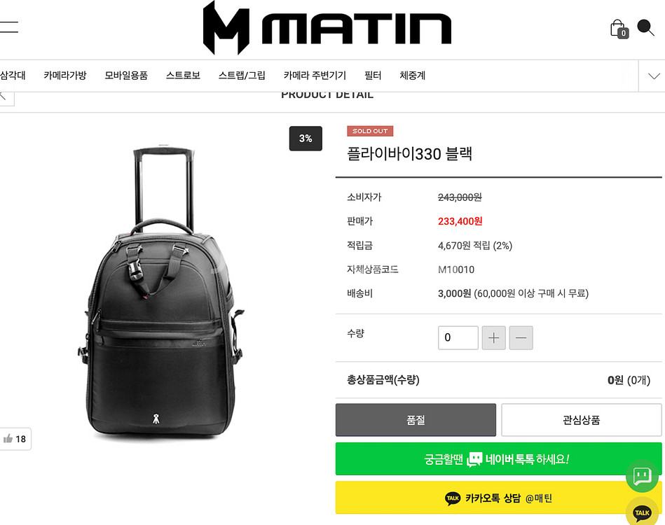Open the 스트로보 category

(183, 76)
